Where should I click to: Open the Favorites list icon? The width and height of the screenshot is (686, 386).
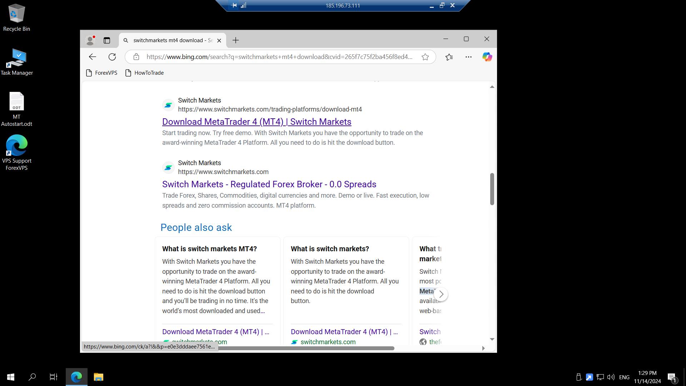click(449, 57)
